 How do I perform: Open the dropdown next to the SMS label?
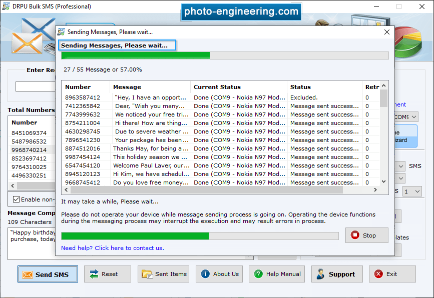[x=401, y=166]
